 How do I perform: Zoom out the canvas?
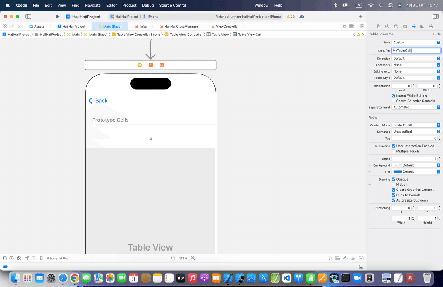tap(173, 258)
